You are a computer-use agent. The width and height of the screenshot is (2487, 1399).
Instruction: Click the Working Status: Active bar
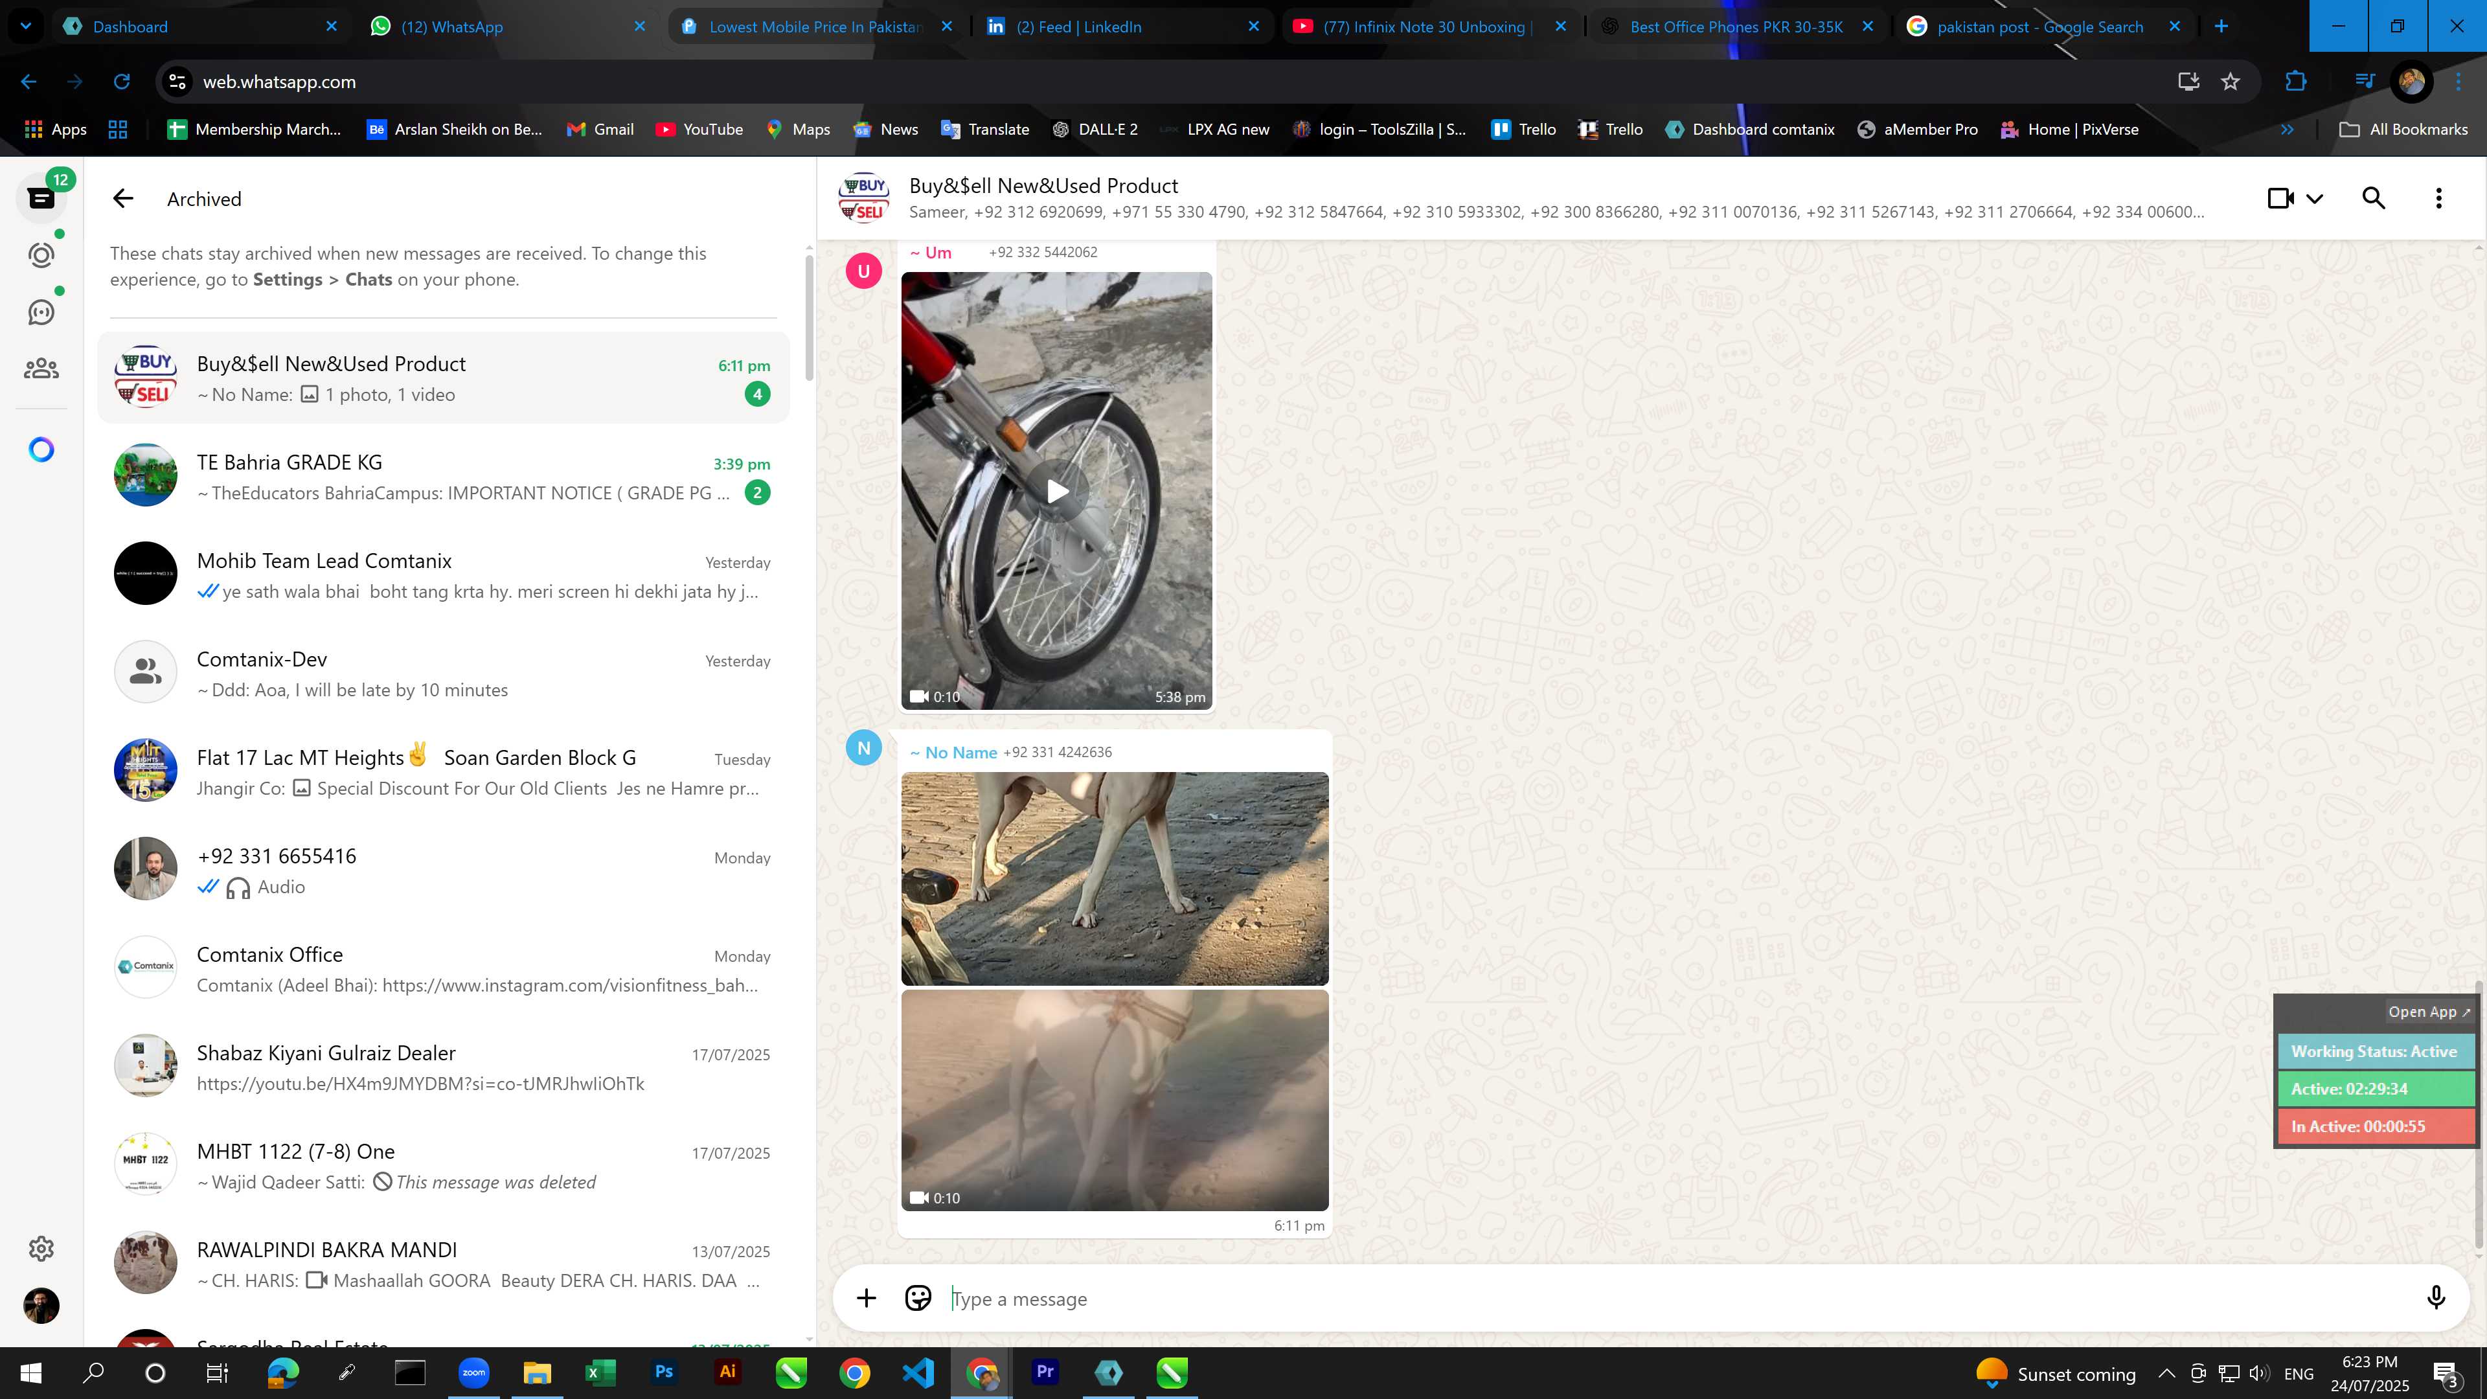(x=2375, y=1051)
